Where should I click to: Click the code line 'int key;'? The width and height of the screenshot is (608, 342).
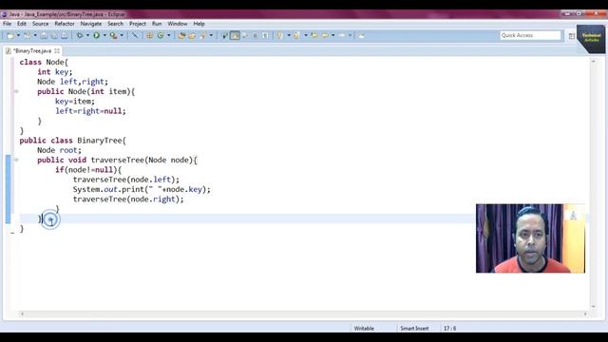[x=55, y=72]
